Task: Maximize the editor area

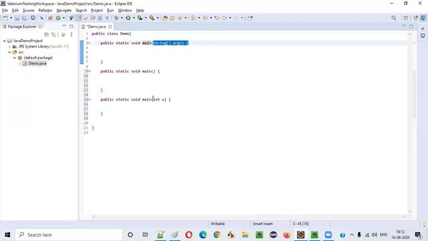Action: pyautogui.click(x=411, y=26)
